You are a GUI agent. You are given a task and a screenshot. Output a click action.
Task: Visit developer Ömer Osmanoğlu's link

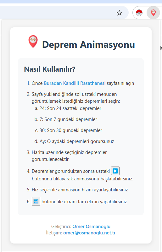[91, 227]
